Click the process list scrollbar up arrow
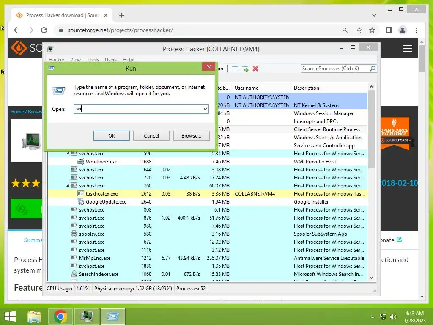Viewport: 433px width, 325px height. (x=371, y=87)
